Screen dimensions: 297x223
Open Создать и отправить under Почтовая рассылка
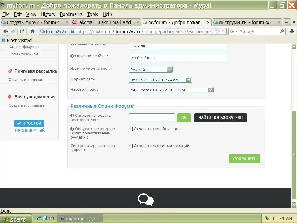(x=26, y=80)
